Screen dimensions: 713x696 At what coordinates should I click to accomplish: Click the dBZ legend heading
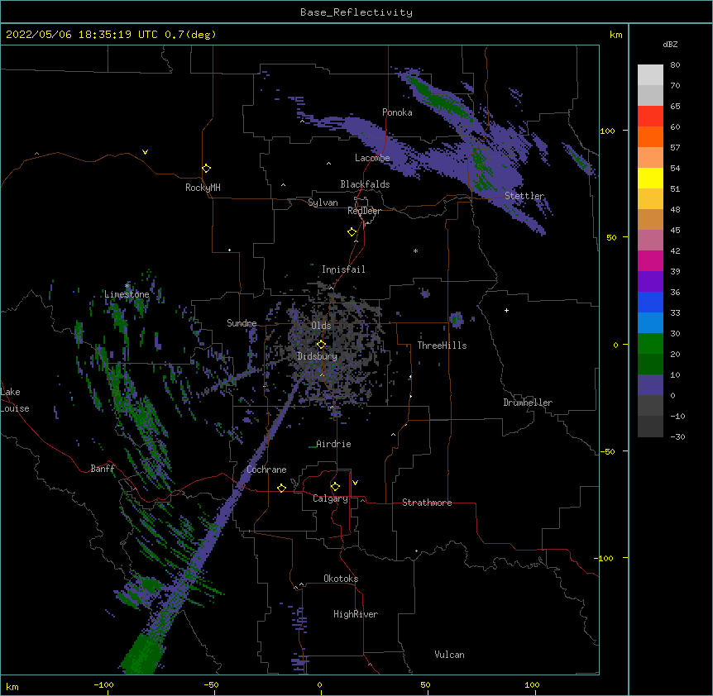[x=670, y=44]
